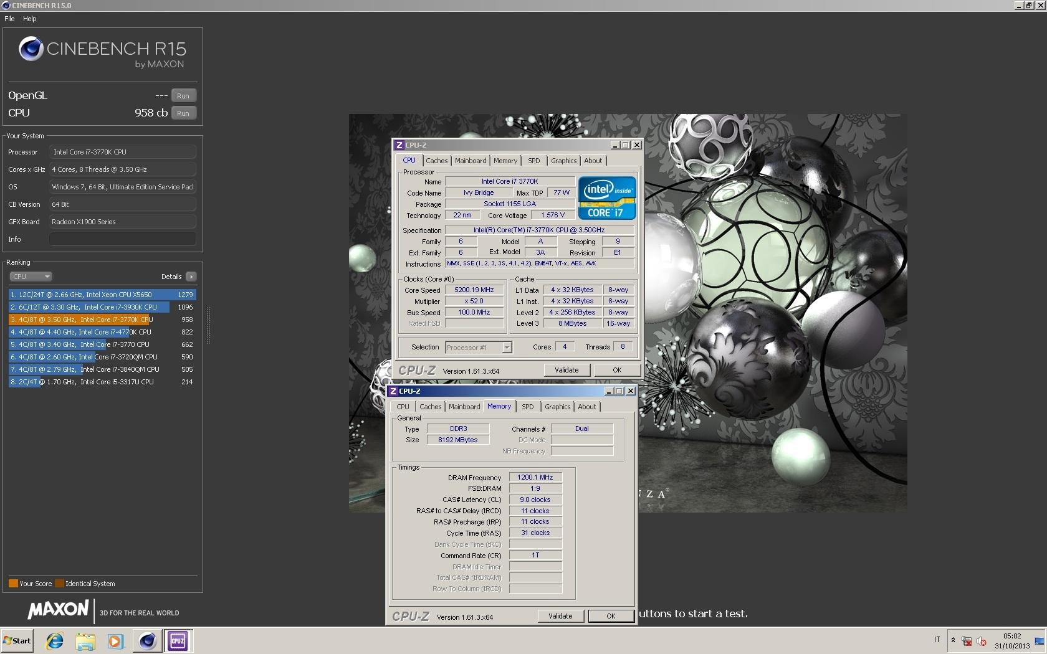Open About tab in lower CPU-Z window
The width and height of the screenshot is (1047, 654).
pos(587,407)
